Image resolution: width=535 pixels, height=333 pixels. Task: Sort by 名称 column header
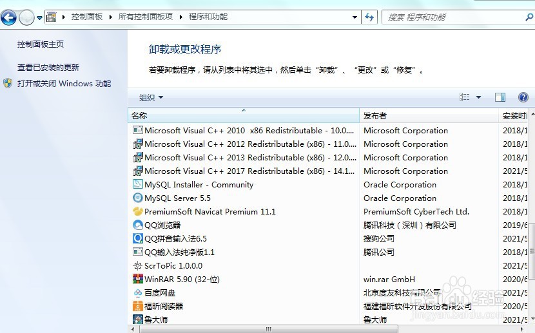point(244,115)
